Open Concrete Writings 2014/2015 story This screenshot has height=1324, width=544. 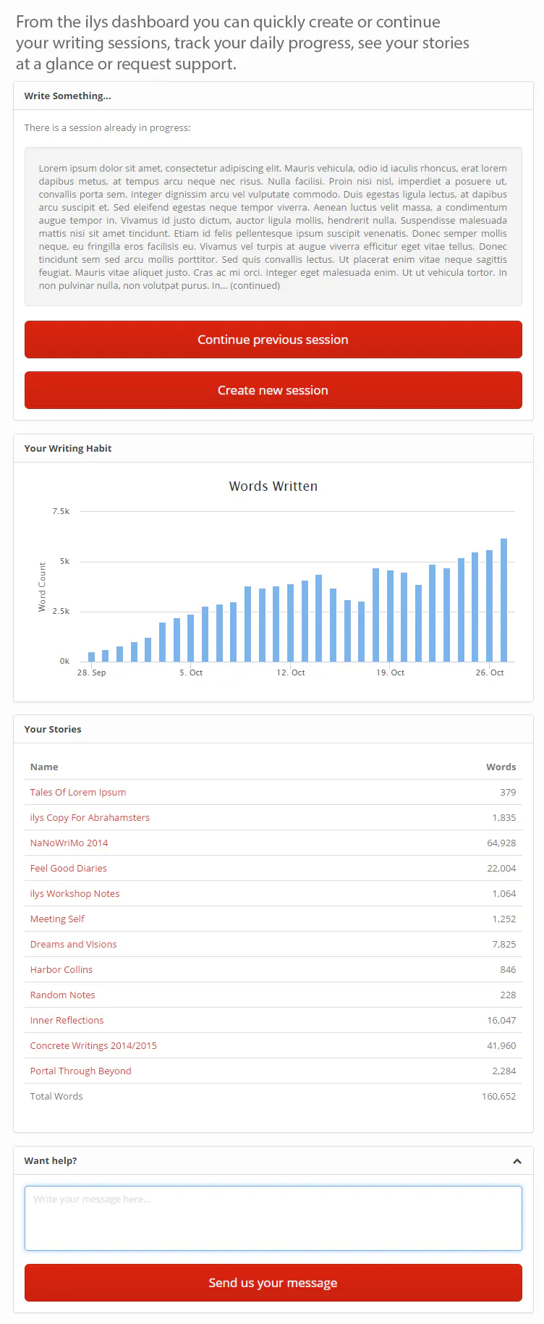93,1045
